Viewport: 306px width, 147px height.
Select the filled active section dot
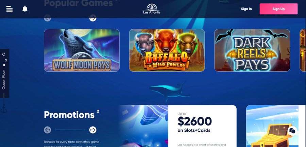pos(4,65)
